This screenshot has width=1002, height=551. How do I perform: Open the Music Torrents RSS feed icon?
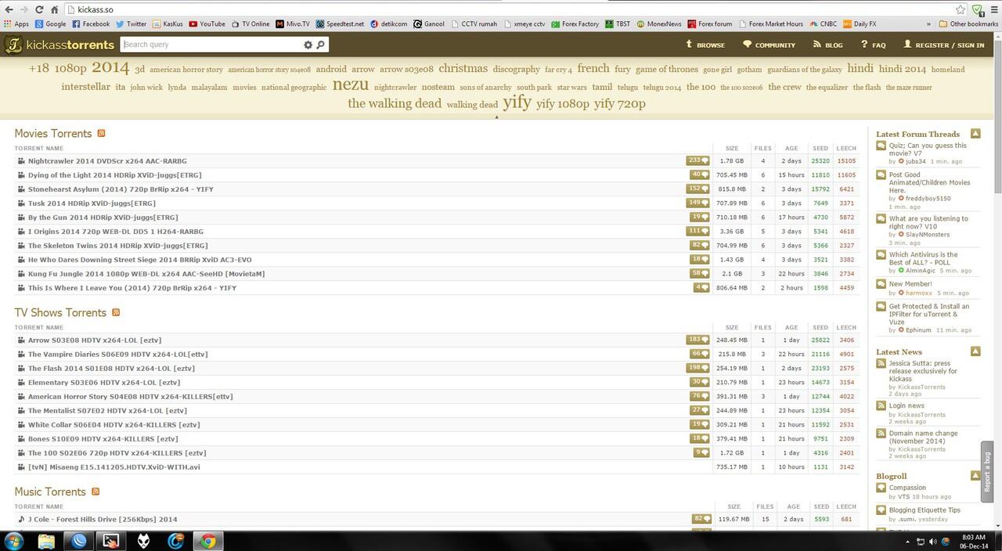[x=96, y=492]
